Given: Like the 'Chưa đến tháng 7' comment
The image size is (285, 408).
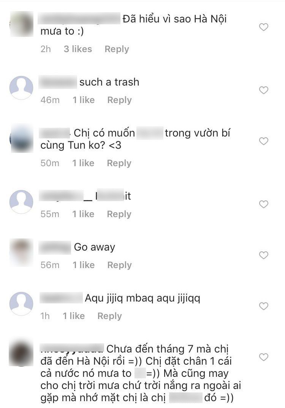Looking at the screenshot, I should pos(264,357).
